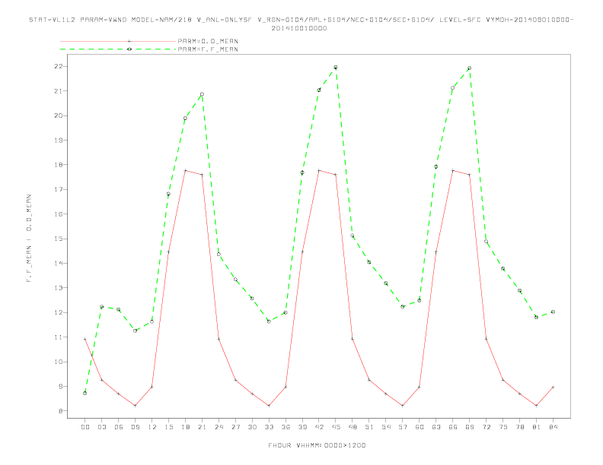Click x-axis forecast hour label 72

tap(486, 427)
